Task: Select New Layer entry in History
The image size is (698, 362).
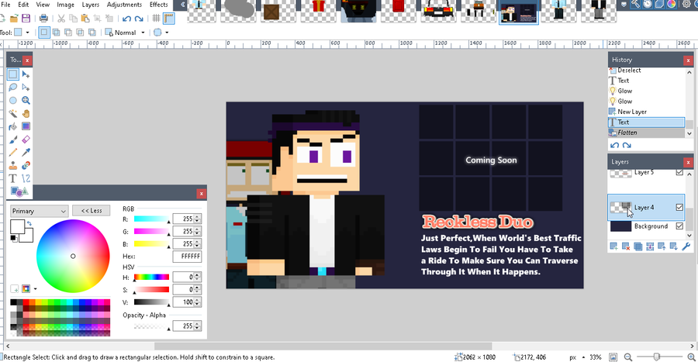Action: pos(646,112)
